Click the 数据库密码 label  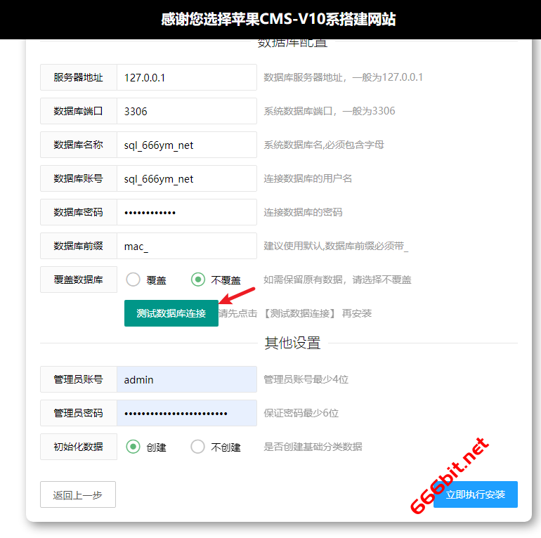coord(78,212)
